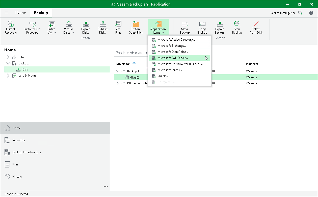Sort by the Platform column header

click(x=252, y=64)
